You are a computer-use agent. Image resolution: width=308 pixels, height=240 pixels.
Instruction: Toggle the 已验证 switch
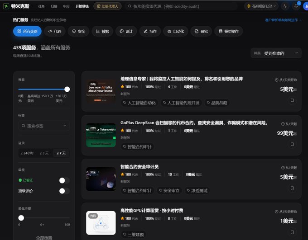coord(64,180)
